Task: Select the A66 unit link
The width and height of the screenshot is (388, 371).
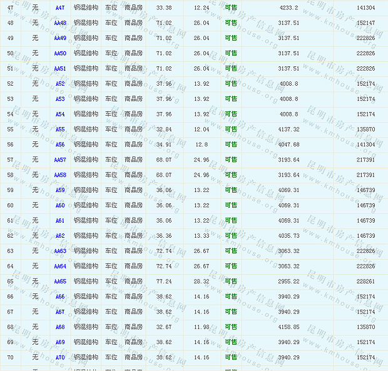Action: point(59,297)
